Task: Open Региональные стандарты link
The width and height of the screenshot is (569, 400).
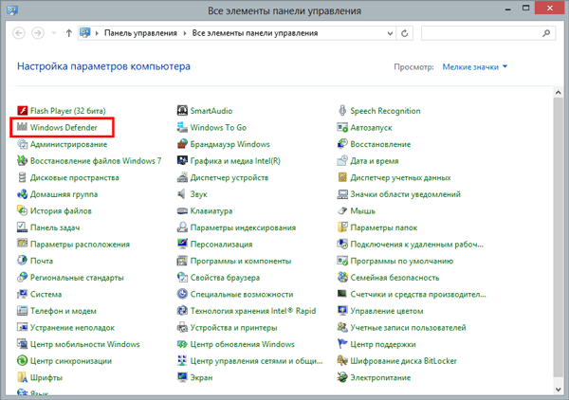Action: [x=77, y=278]
